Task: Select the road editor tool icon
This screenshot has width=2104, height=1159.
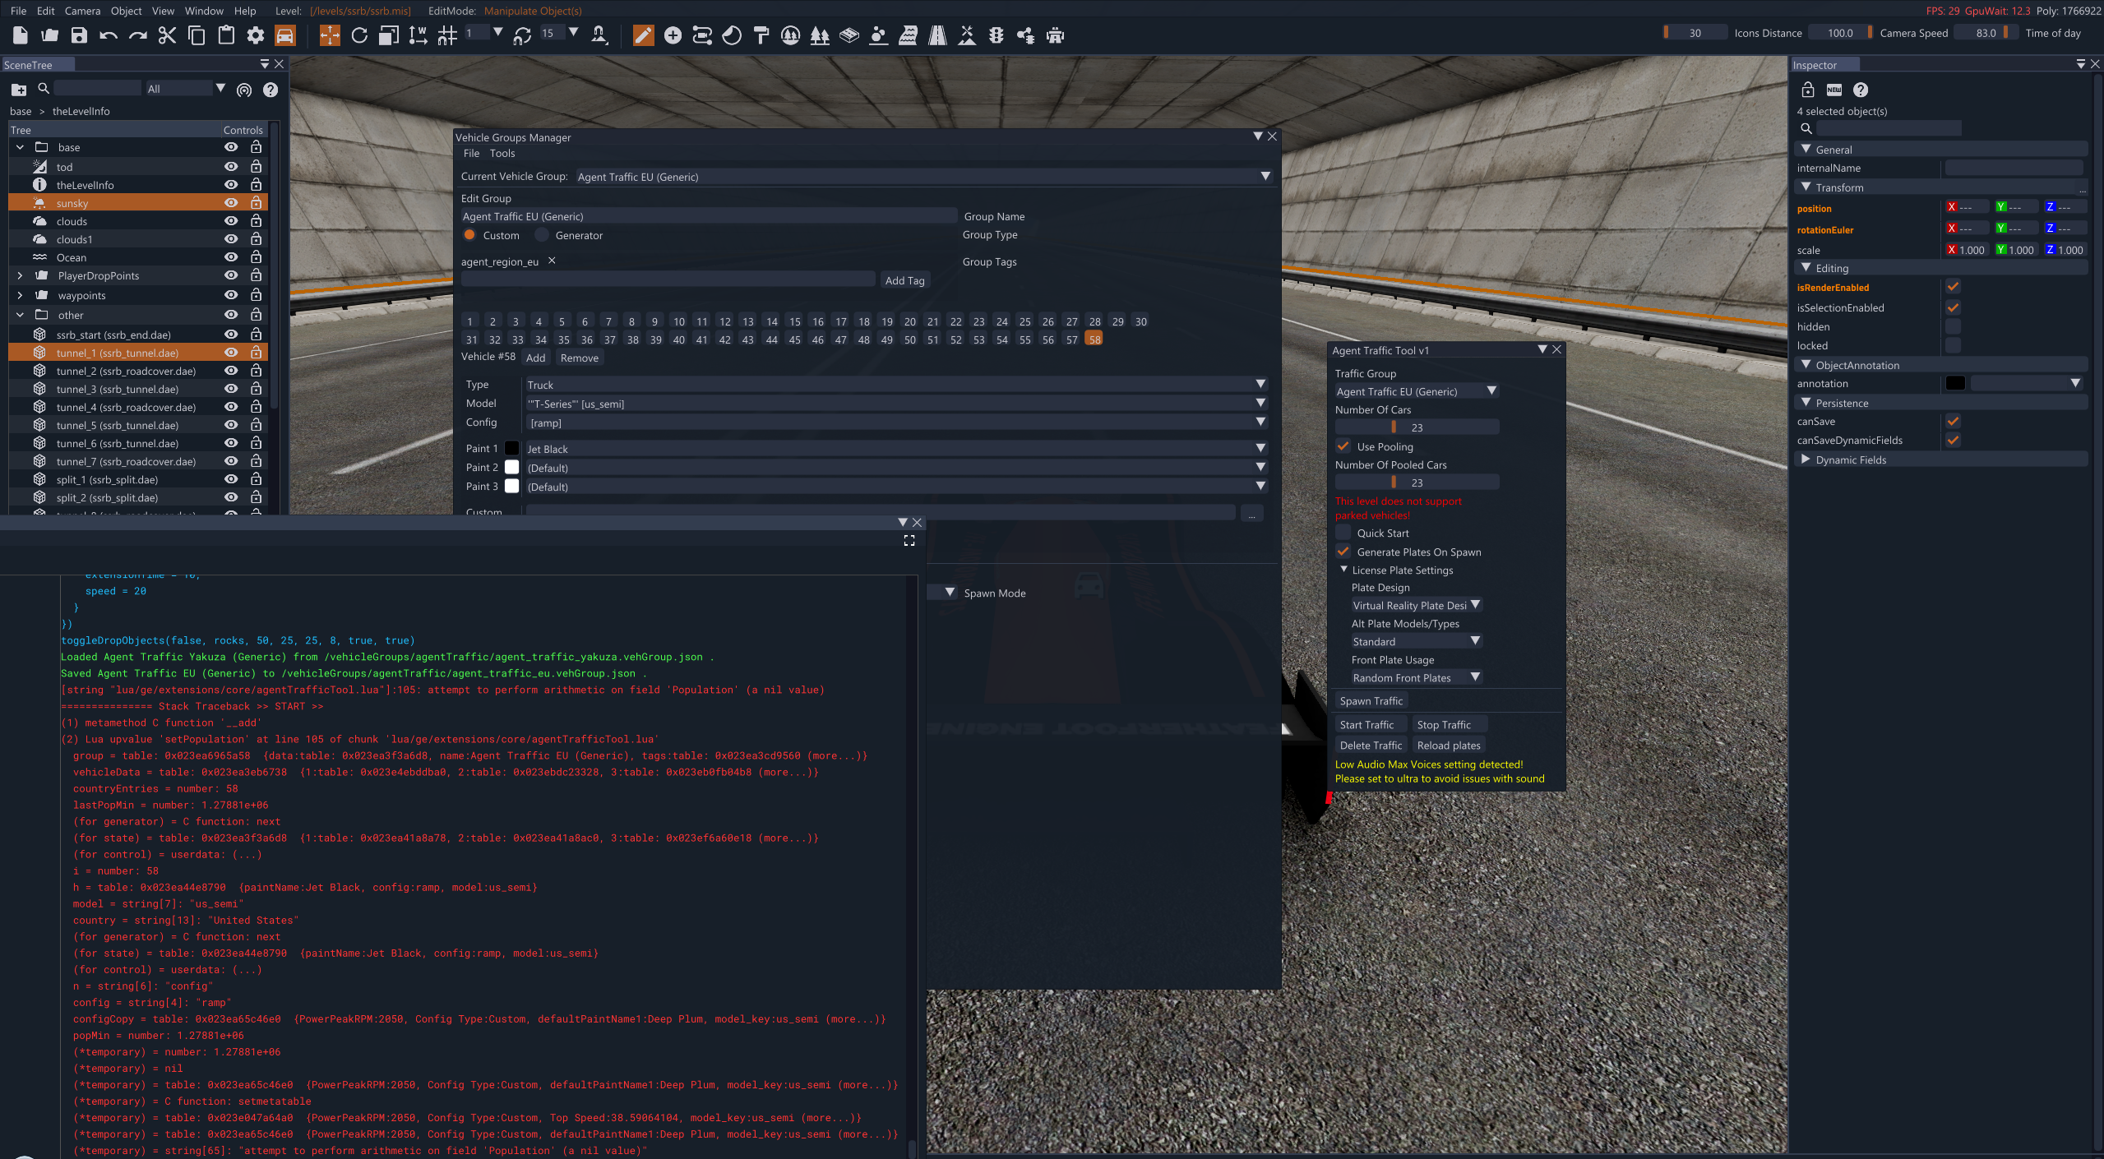Action: click(x=937, y=35)
